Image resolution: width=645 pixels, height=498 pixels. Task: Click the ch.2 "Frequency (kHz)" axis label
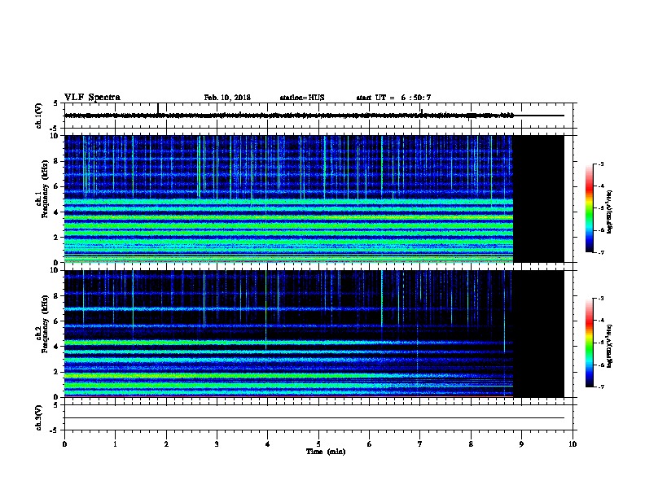pyautogui.click(x=45, y=324)
